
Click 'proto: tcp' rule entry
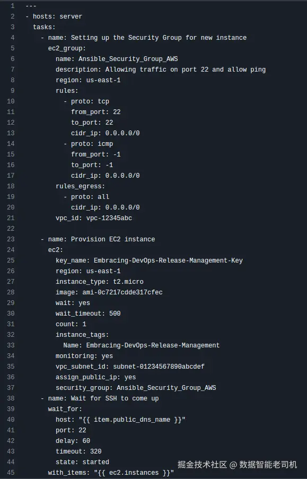point(90,101)
